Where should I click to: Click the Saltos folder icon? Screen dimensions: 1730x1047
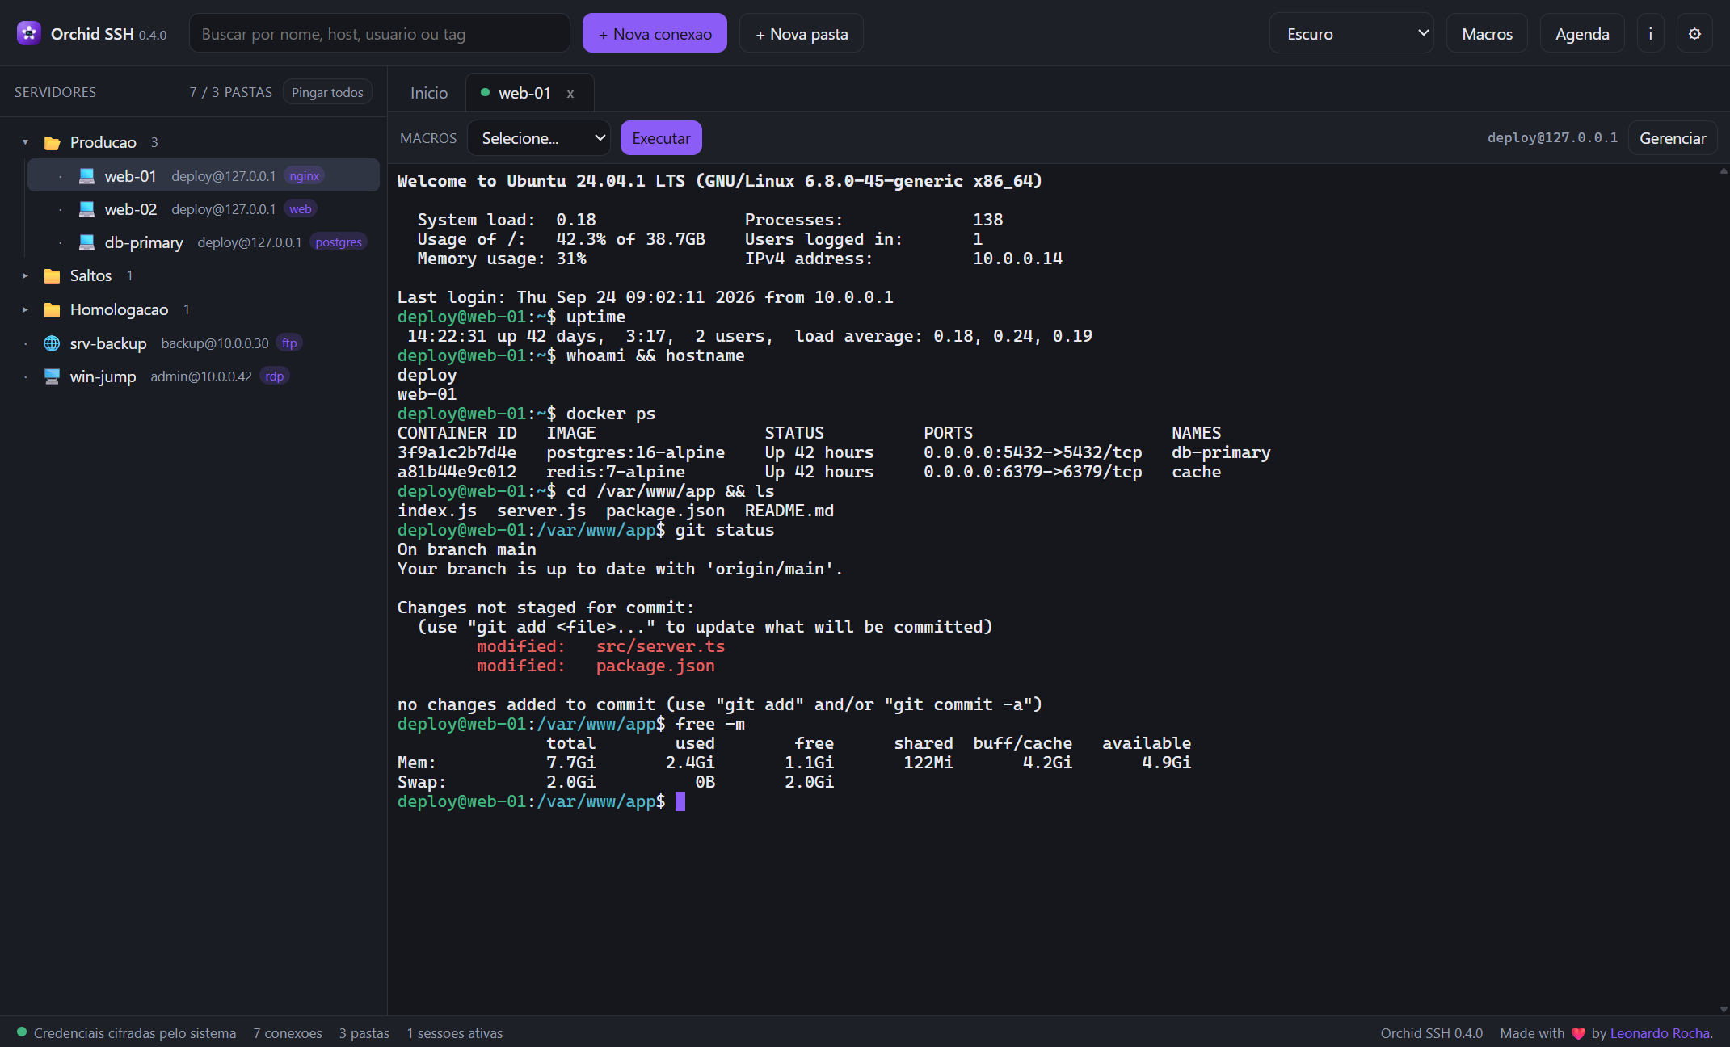tap(53, 276)
